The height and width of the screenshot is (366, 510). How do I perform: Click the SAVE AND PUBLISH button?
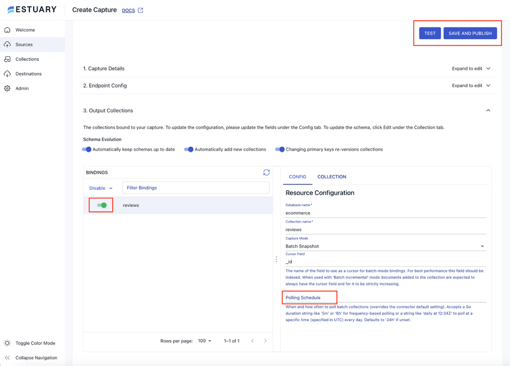470,34
